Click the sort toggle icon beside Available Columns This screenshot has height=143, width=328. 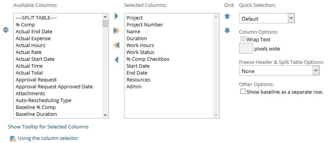click(6, 30)
